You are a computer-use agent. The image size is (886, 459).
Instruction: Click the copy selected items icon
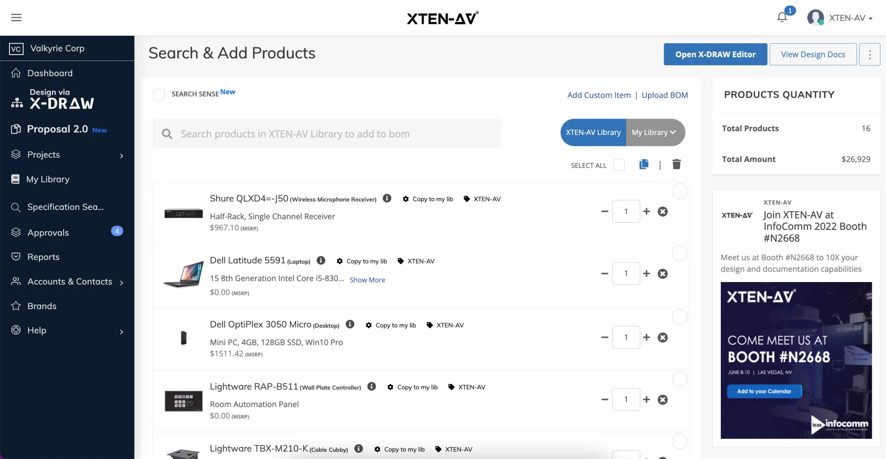[x=644, y=164]
